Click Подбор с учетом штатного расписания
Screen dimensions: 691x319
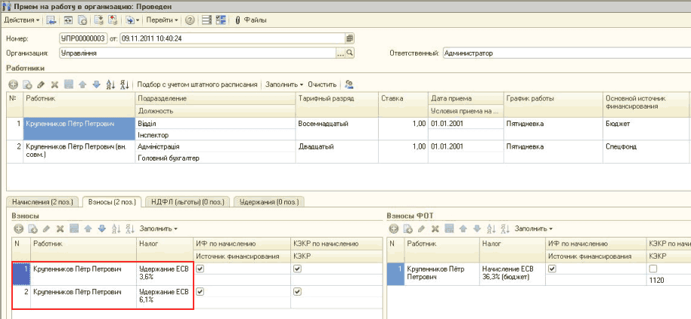197,84
